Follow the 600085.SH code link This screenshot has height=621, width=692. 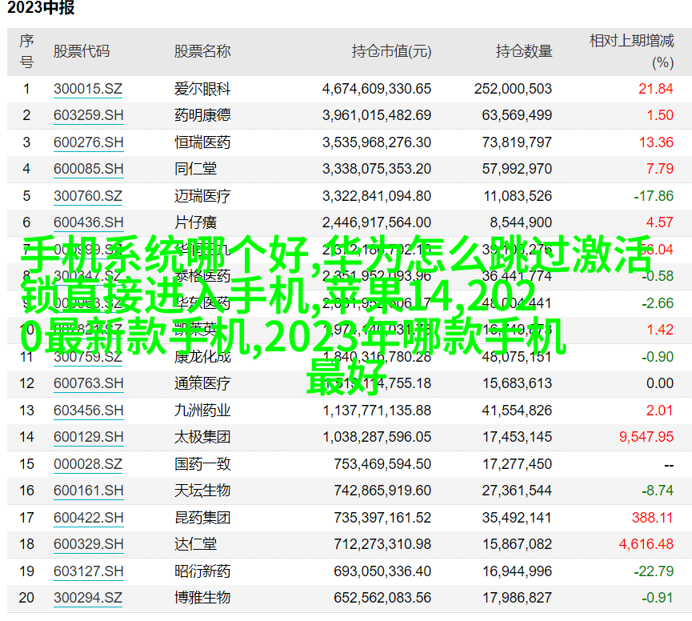[x=88, y=169]
